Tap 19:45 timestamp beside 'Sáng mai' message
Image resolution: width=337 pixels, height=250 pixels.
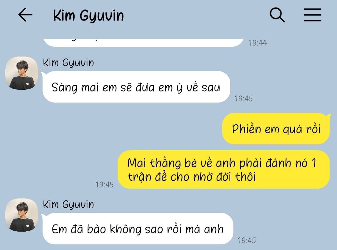tap(243, 99)
